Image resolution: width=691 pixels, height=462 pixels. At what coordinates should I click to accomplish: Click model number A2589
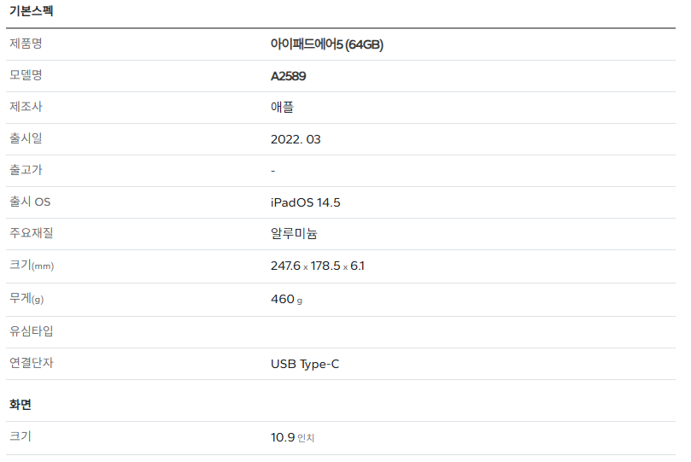(x=288, y=76)
